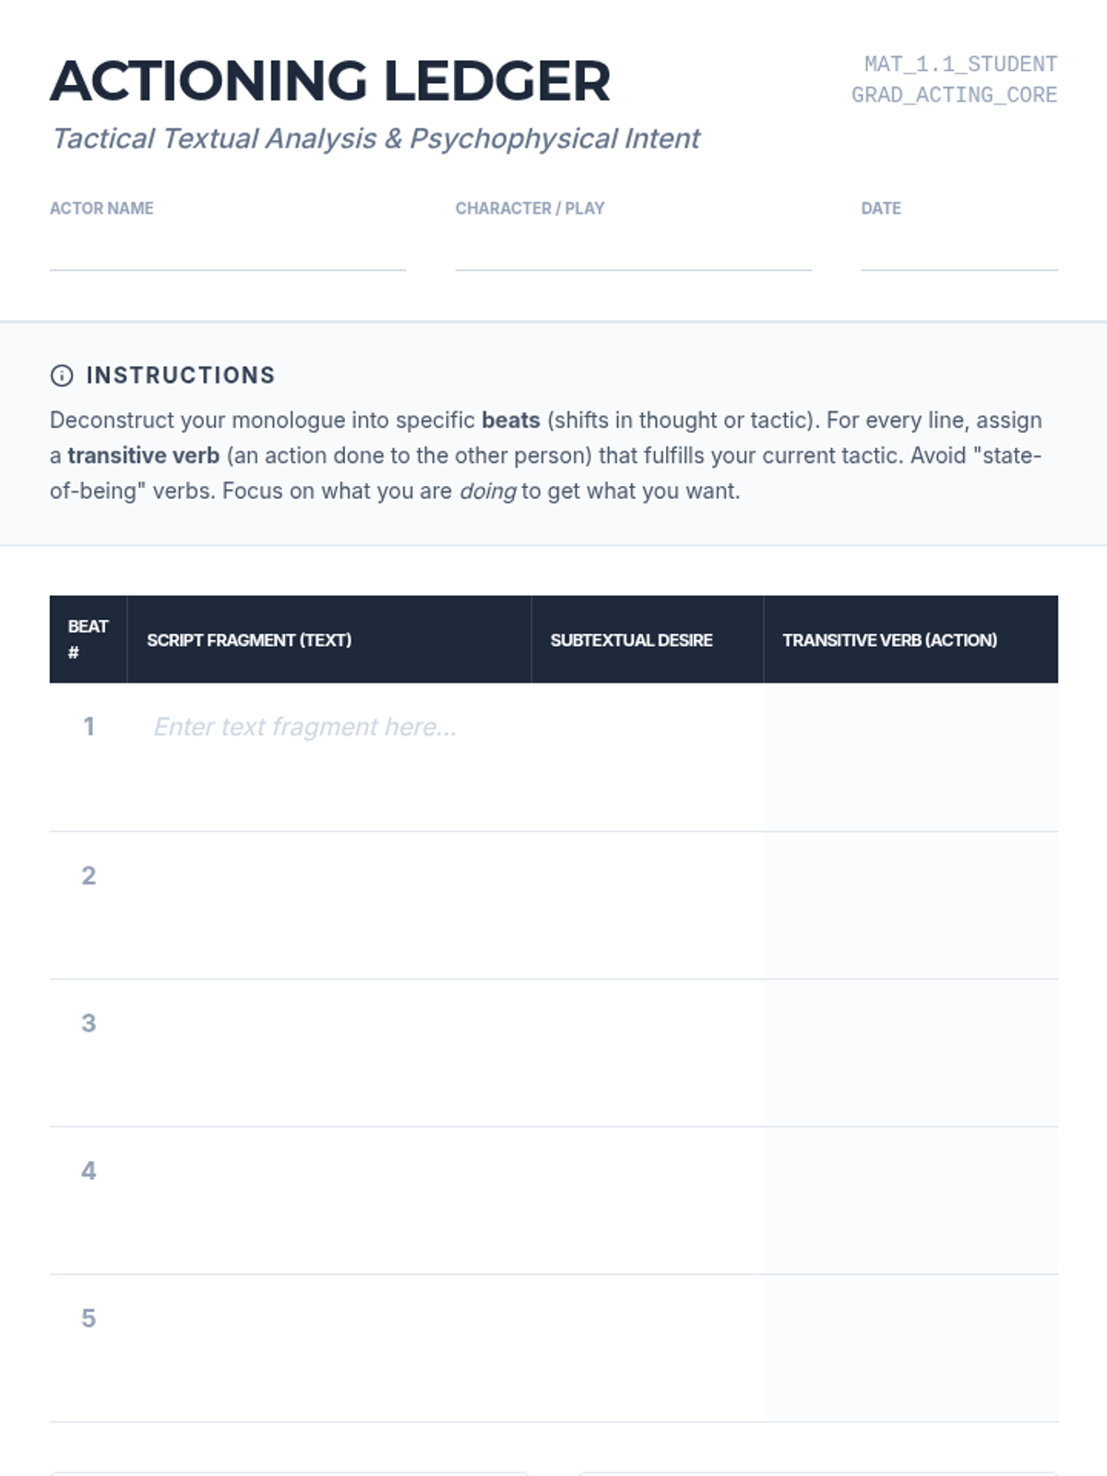Select beat 2 transitive verb cell
1107x1476 pixels.
[x=911, y=905]
